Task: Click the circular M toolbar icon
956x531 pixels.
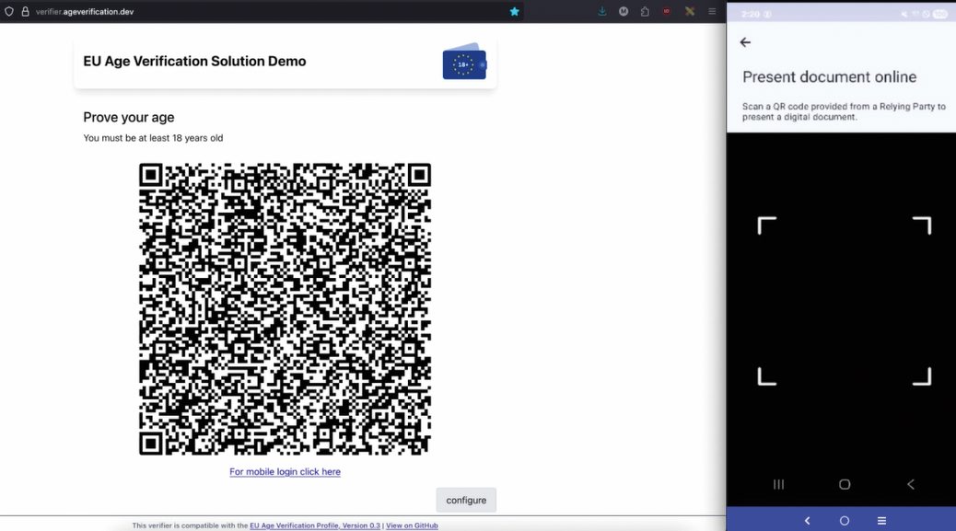Action: click(x=624, y=12)
